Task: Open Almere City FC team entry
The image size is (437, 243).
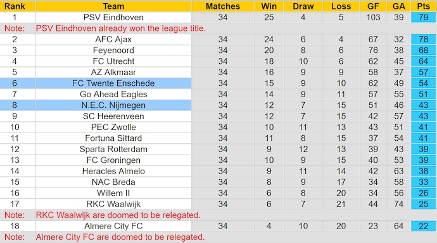Action: (x=113, y=226)
